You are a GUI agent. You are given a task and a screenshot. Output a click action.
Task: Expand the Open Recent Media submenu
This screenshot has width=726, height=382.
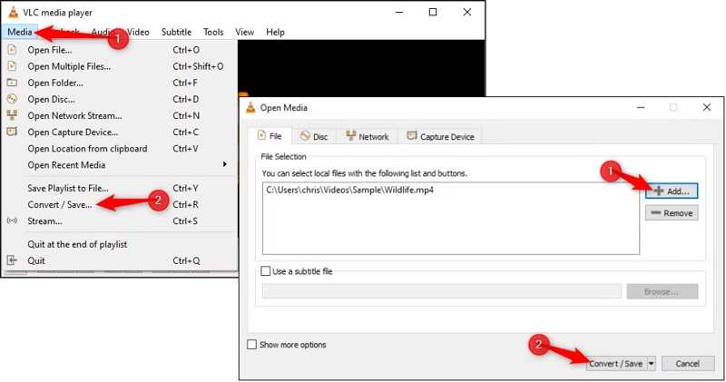(120, 165)
